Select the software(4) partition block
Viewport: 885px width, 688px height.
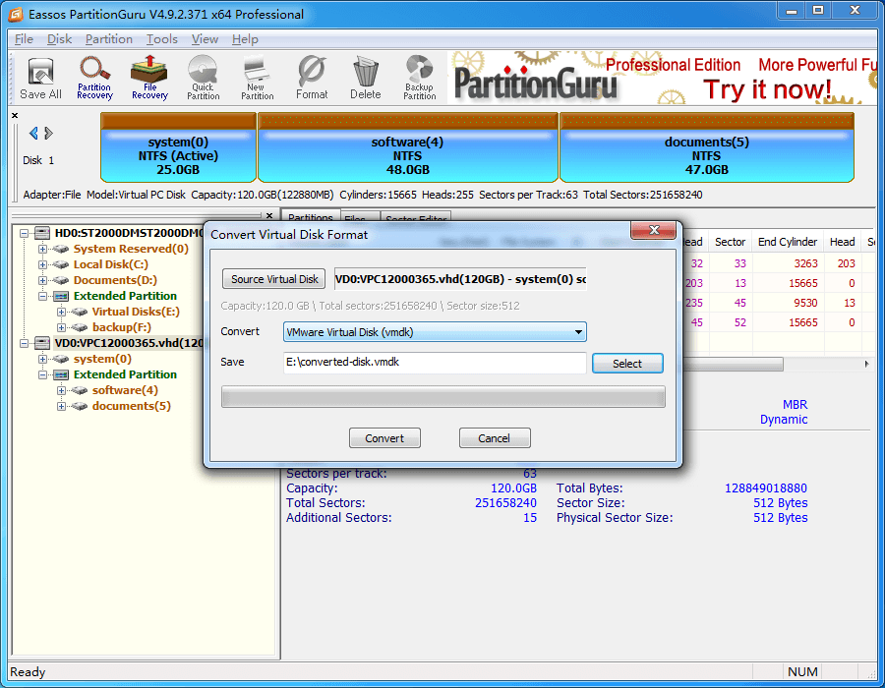click(x=407, y=147)
